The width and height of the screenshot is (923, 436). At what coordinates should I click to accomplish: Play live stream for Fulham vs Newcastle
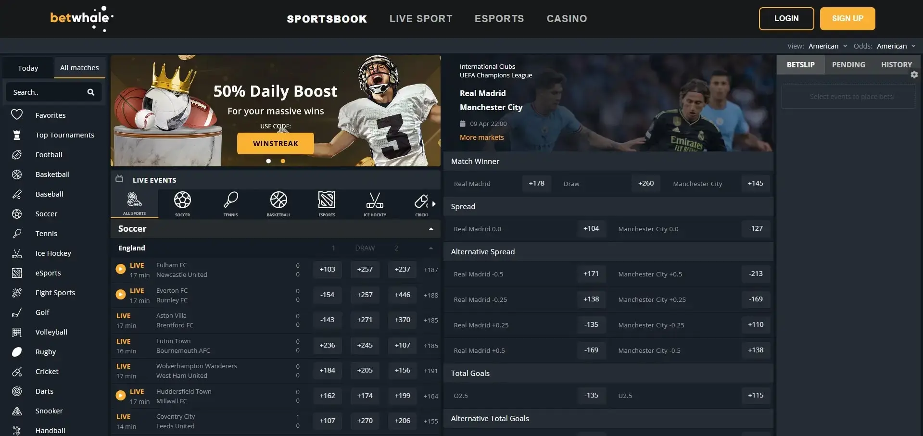(x=121, y=269)
